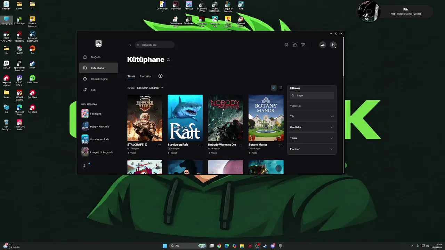This screenshot has width=445, height=250.
Task: Open the Steam desktop shortcut
Action: click(32, 65)
